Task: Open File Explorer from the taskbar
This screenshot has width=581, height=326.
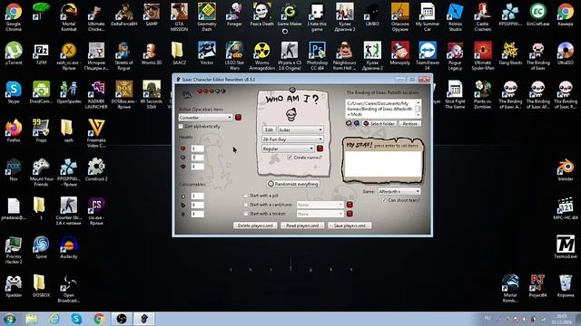Action: click(x=32, y=319)
